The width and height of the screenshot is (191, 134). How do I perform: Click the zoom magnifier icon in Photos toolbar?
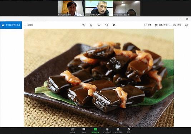pyautogui.click(x=84, y=25)
